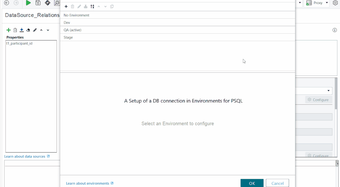
Task: Save the project with floppy disk icon
Action: (38, 3)
